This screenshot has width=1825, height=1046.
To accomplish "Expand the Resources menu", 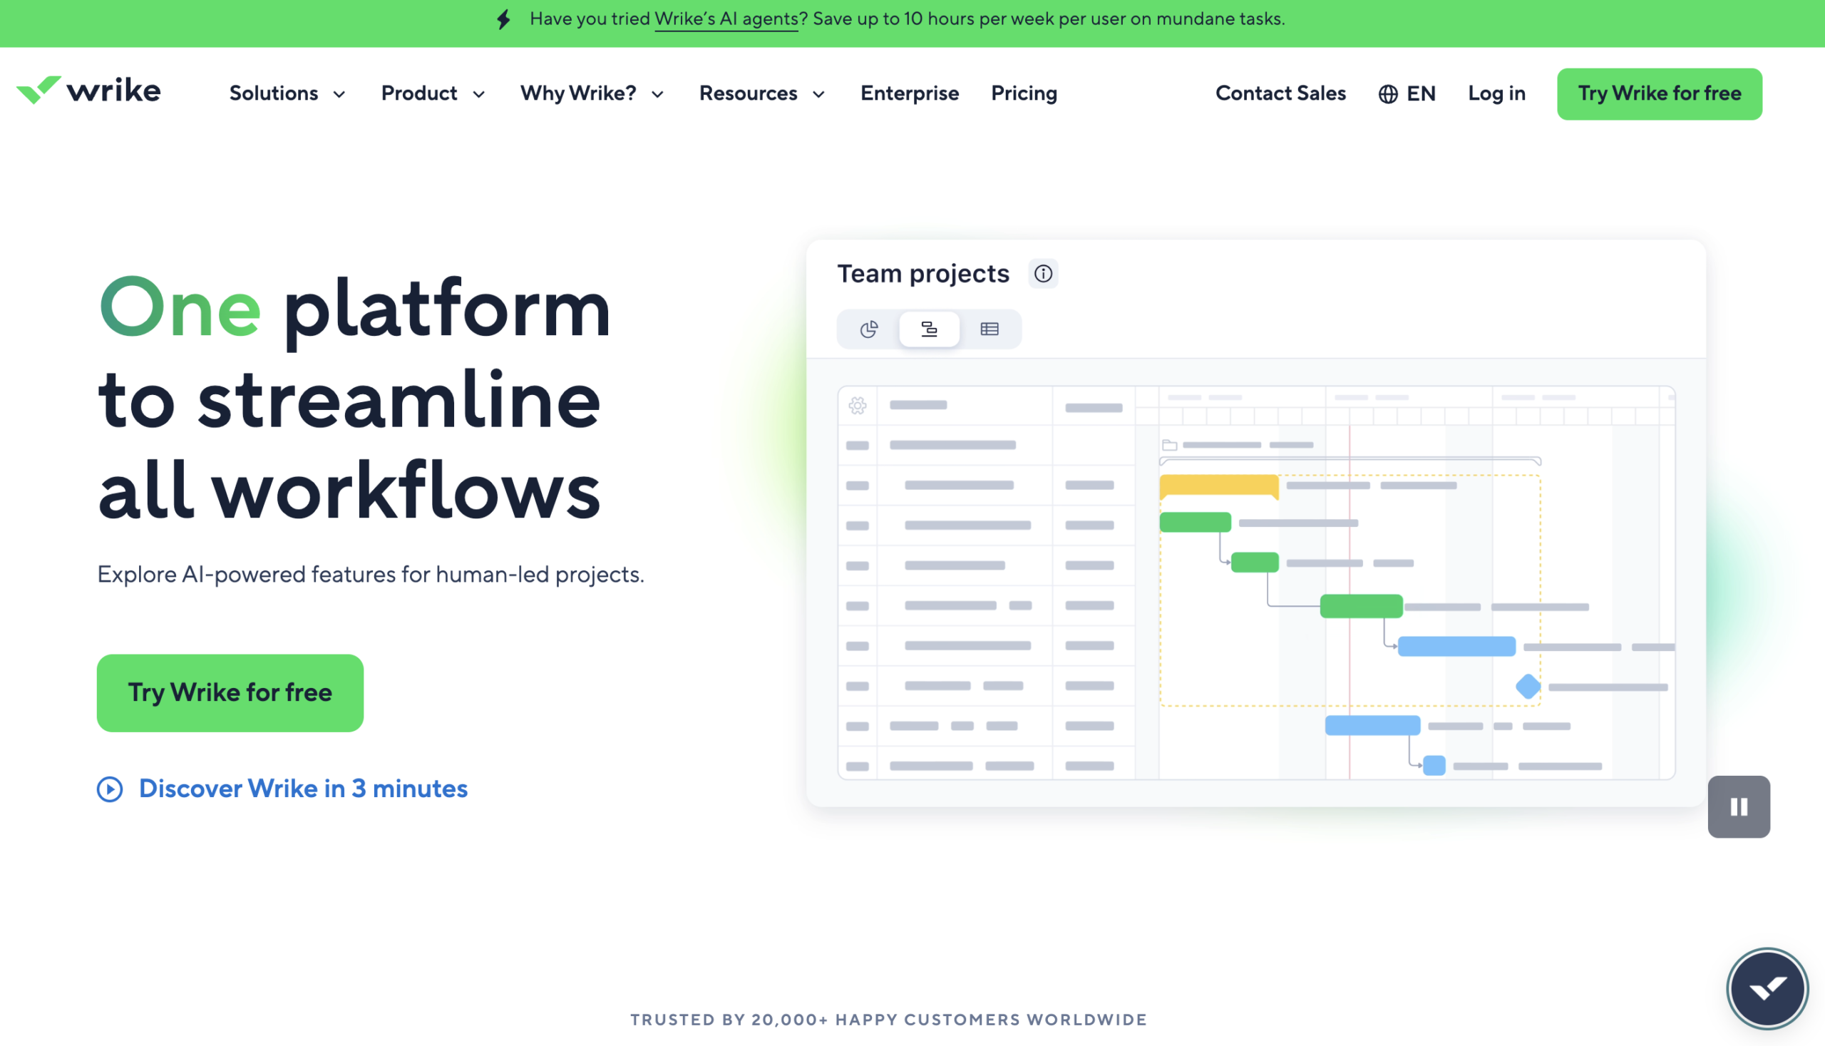I will [x=762, y=93].
